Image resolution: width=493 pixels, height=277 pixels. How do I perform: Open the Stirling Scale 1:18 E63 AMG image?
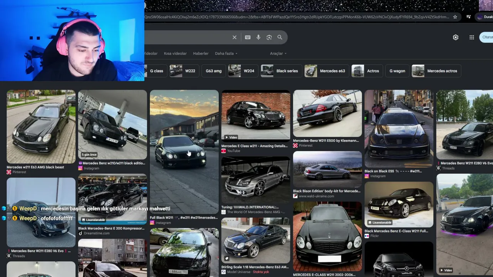coord(256,240)
